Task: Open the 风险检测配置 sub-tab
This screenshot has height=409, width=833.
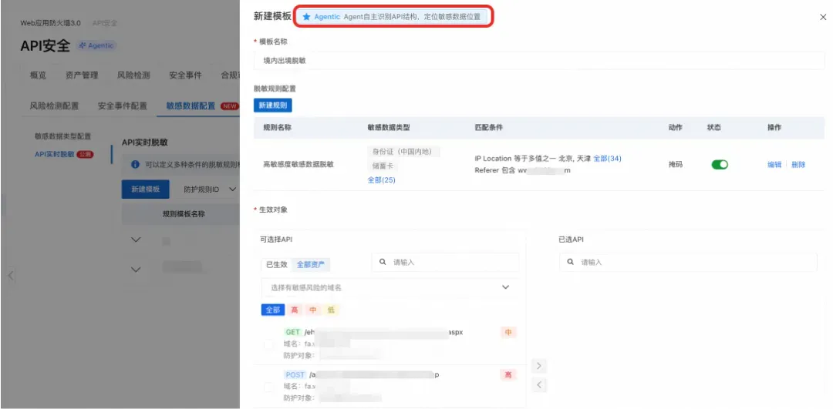Action: tap(54, 106)
